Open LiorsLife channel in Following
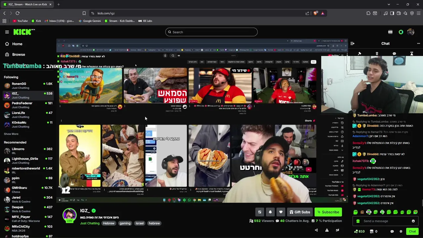 (x=28, y=115)
